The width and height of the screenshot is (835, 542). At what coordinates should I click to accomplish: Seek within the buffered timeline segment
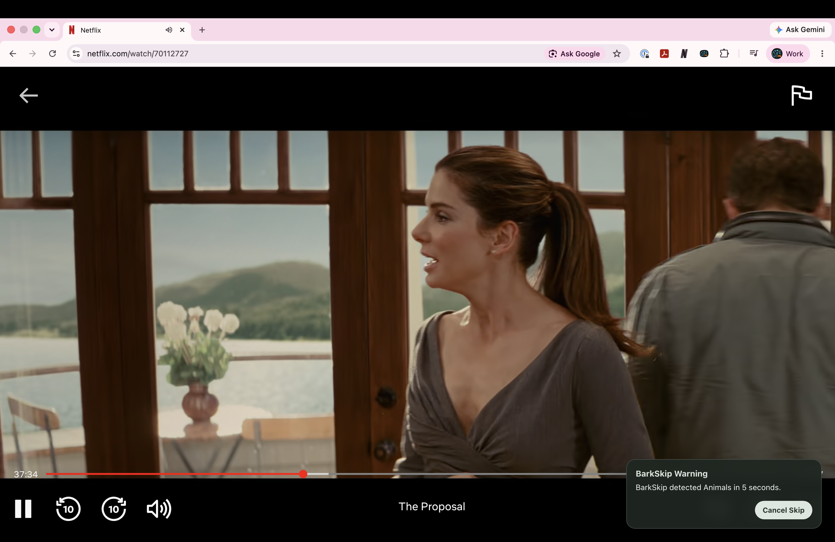tap(318, 474)
